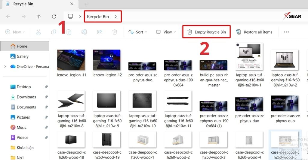The image size is (308, 160).
Task: Click the Forward navigation arrow
Action: 23,17
